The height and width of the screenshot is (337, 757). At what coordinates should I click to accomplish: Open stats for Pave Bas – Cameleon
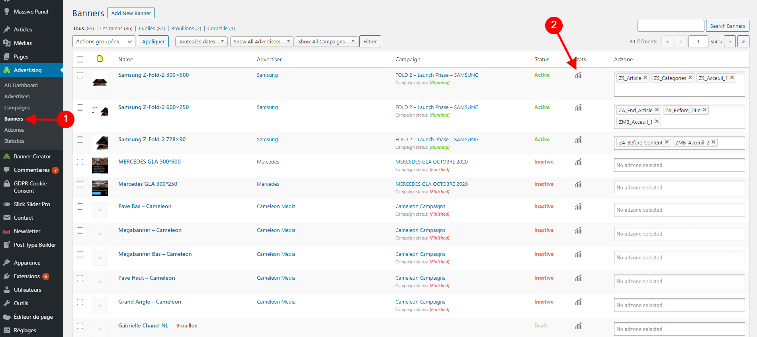pos(578,206)
